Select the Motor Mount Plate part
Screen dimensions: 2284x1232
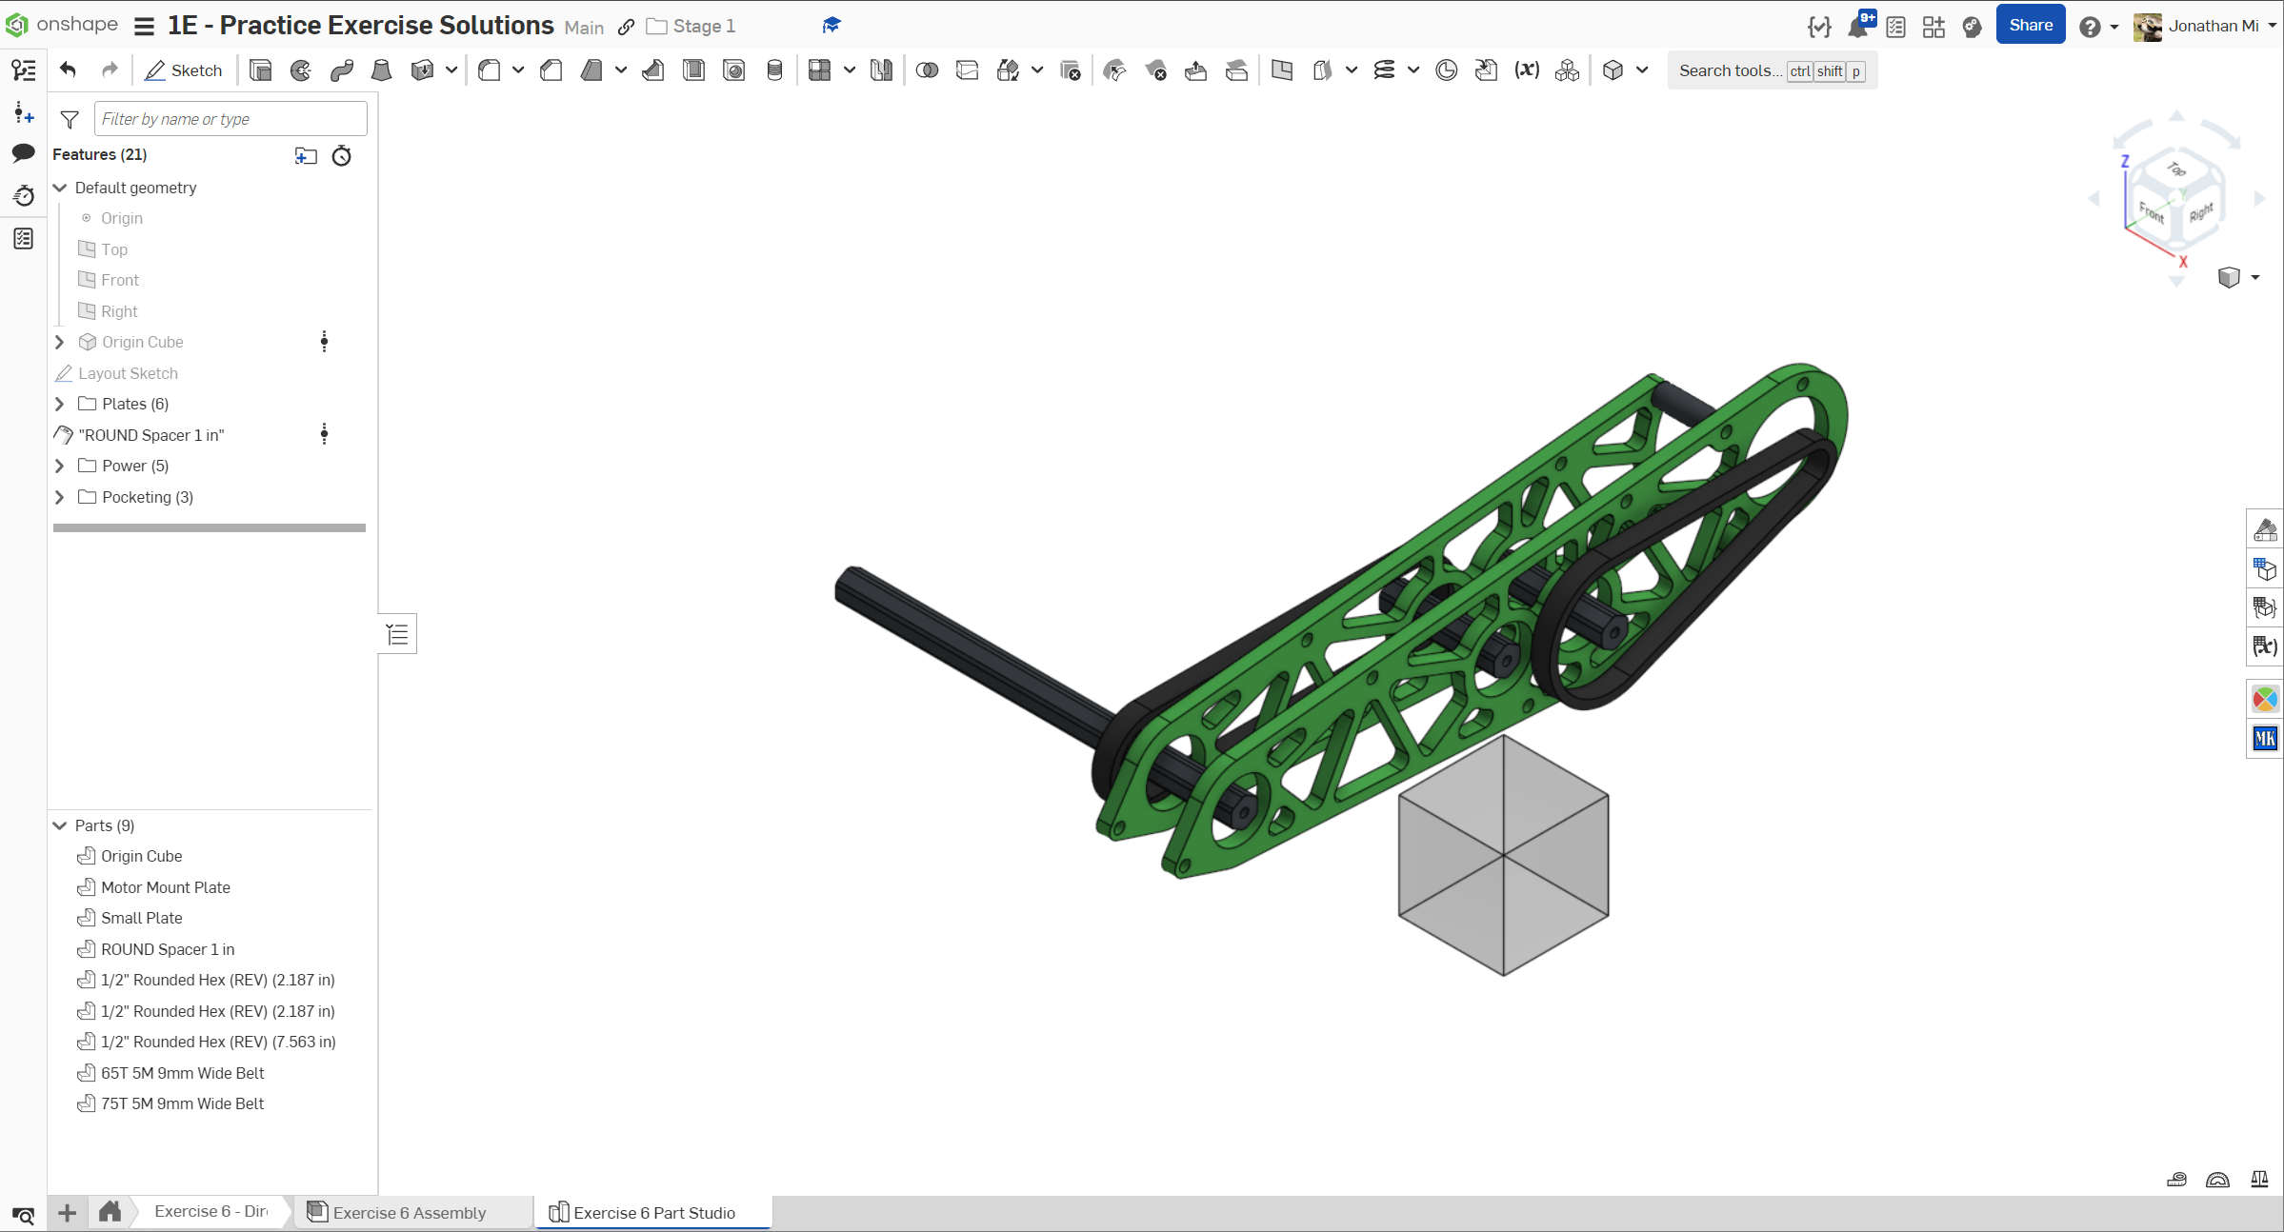(166, 887)
